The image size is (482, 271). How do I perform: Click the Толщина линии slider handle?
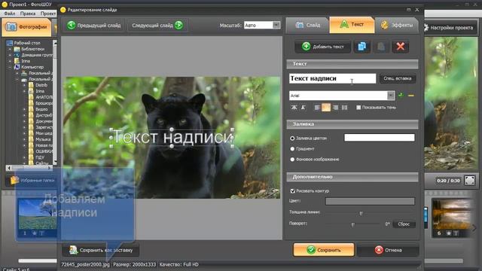tap(361, 213)
